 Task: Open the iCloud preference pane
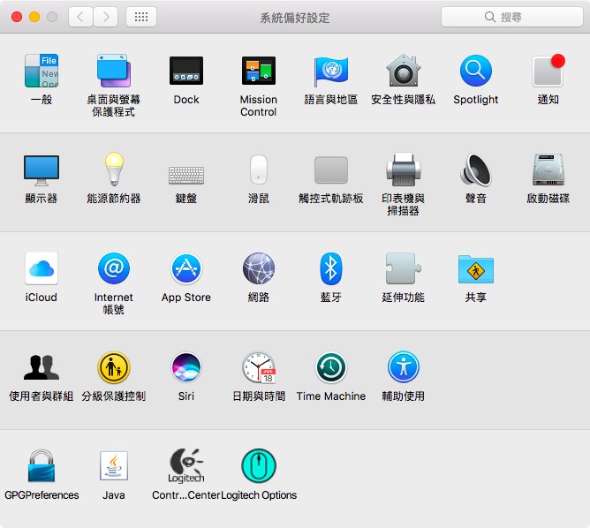(42, 268)
